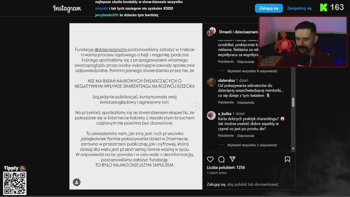Click Zaloguj się blue button
The image size is (350, 197).
pyautogui.click(x=269, y=8)
